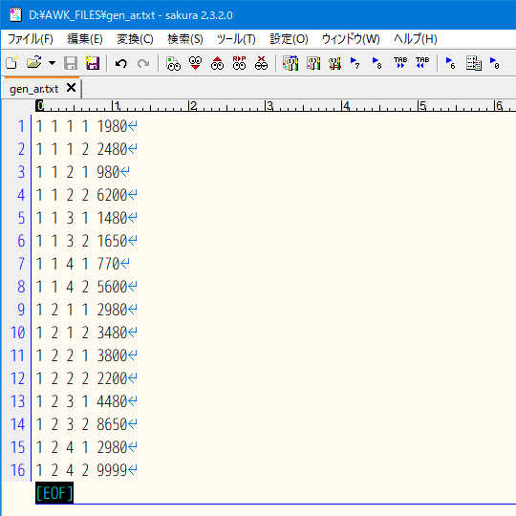
Task: Click line number 16 in the gutter
Action: (17, 470)
